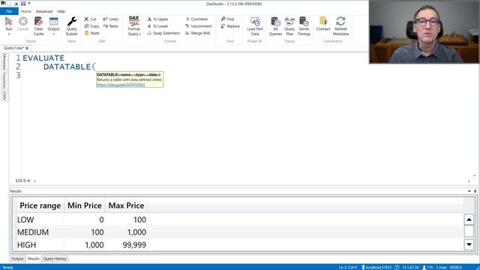Toggle the Server Timings trace
The height and width of the screenshot is (270, 480).
point(304,26)
